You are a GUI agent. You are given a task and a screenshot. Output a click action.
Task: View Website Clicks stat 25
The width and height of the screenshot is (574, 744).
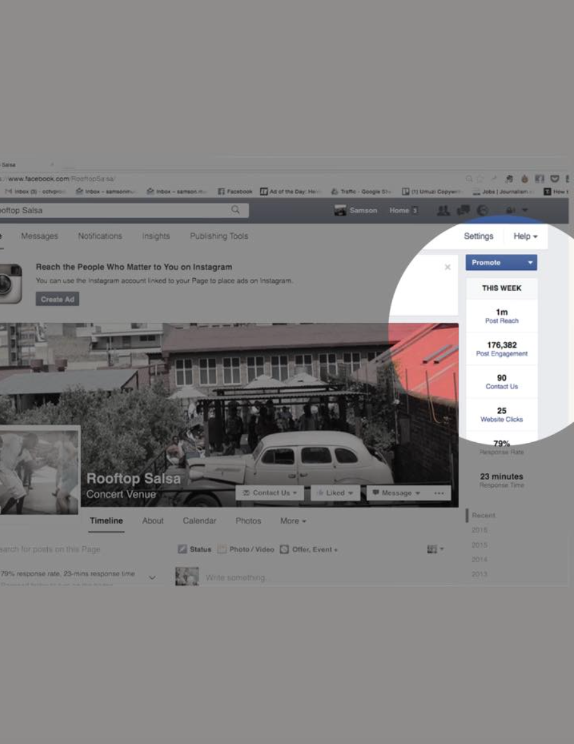[501, 414]
